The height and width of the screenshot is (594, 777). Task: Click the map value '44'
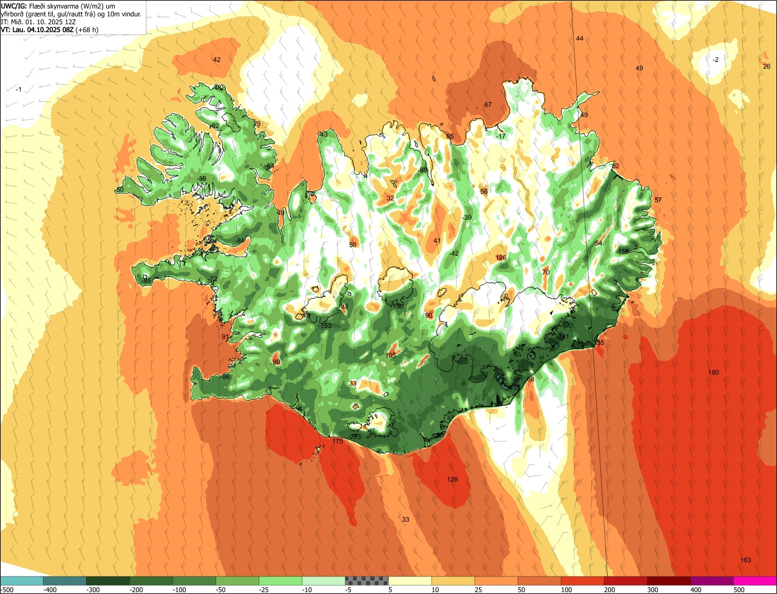pyautogui.click(x=580, y=38)
